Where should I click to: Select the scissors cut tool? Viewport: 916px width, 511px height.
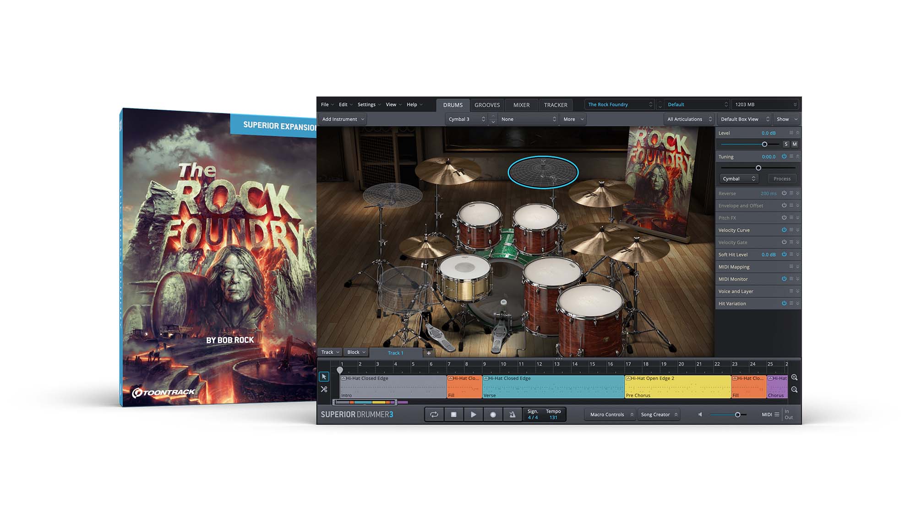(324, 389)
